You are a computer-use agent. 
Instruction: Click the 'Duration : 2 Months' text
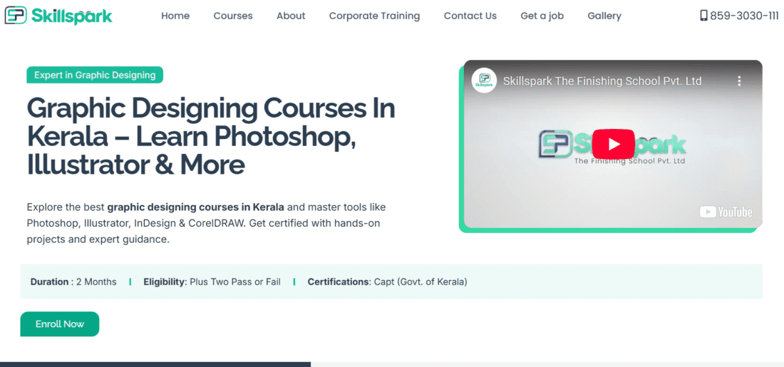click(73, 282)
